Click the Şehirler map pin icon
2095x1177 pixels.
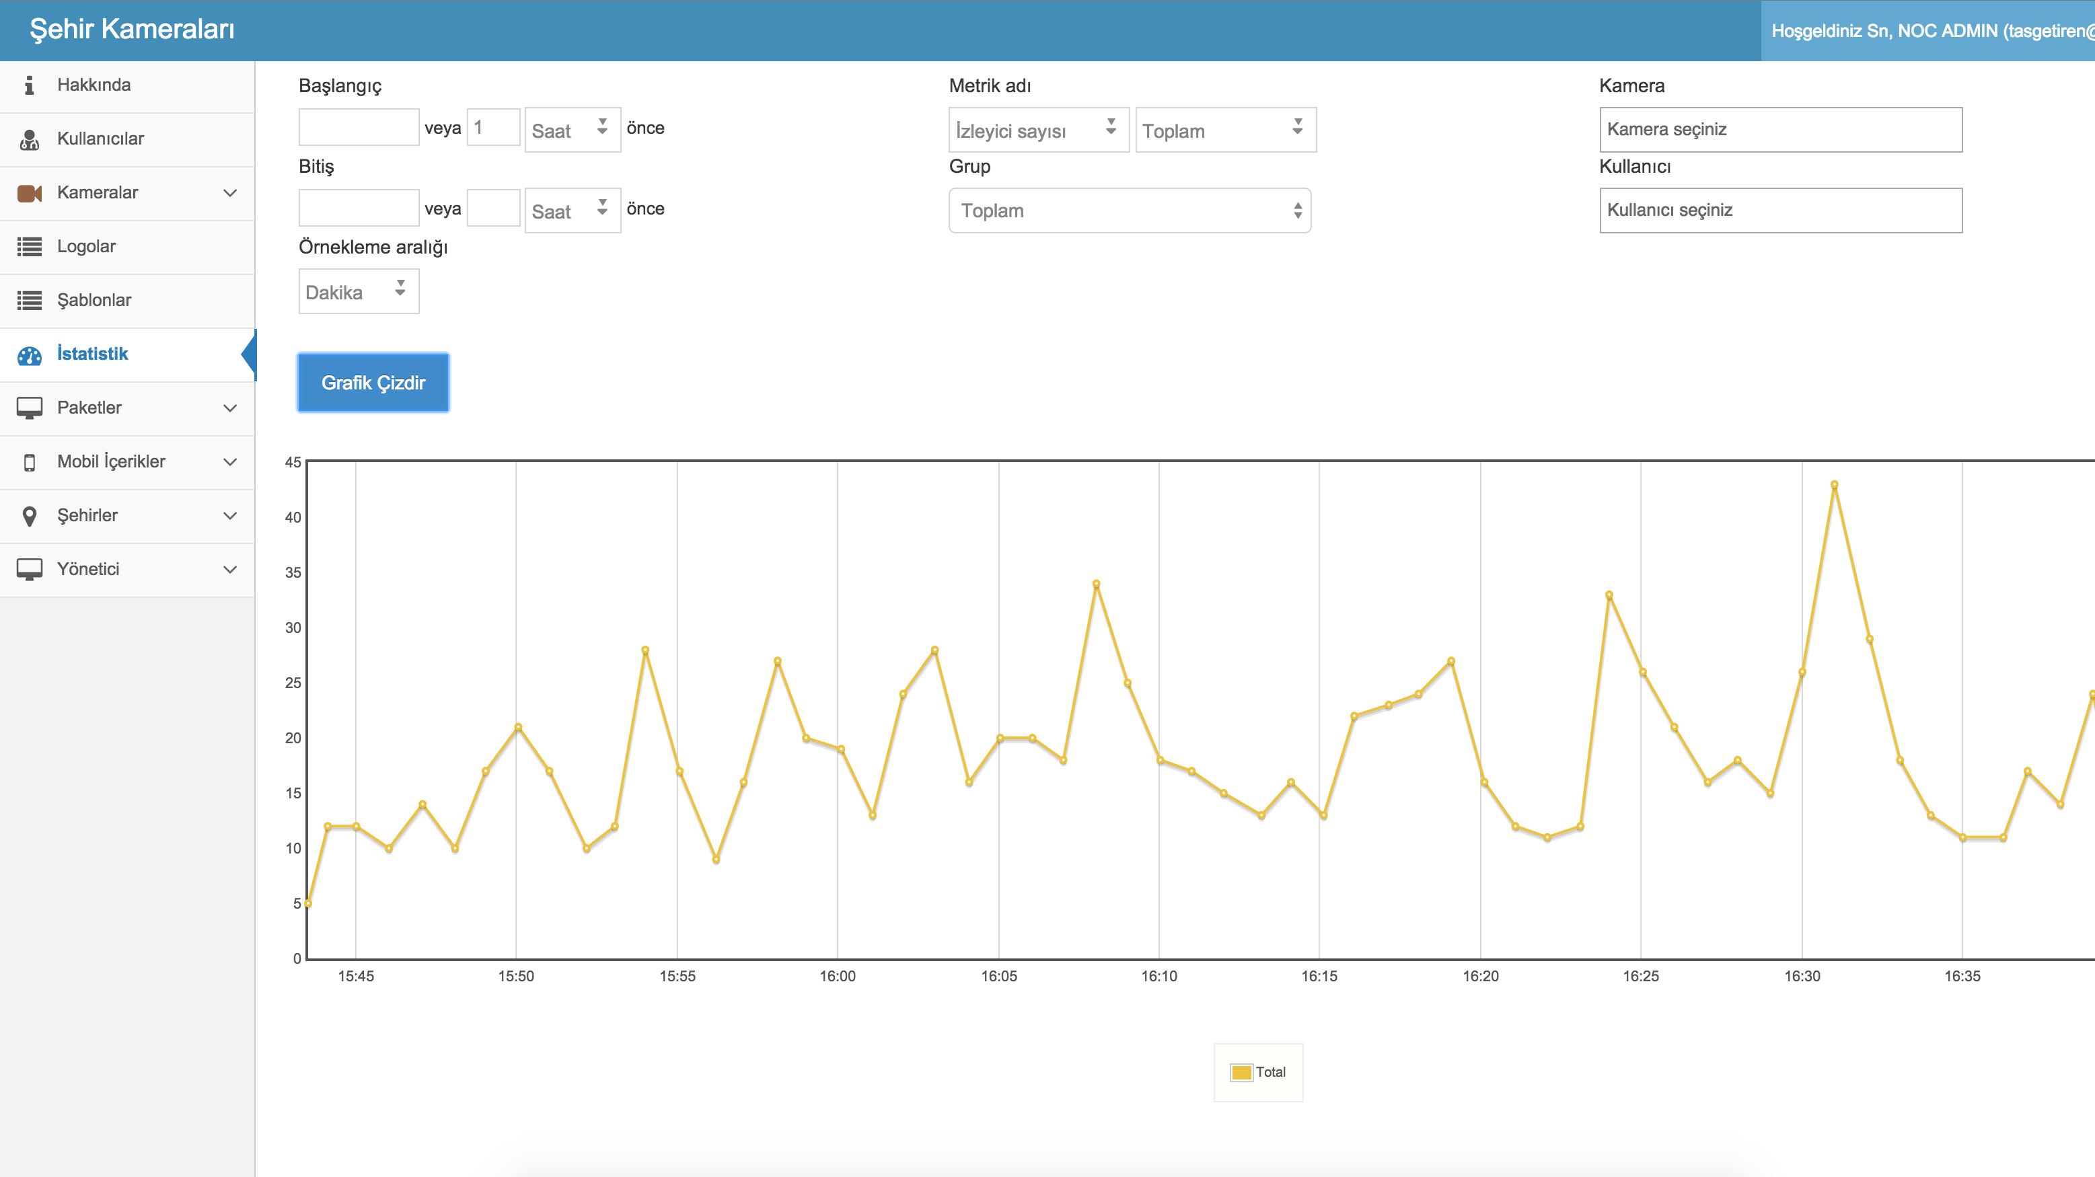click(x=30, y=516)
